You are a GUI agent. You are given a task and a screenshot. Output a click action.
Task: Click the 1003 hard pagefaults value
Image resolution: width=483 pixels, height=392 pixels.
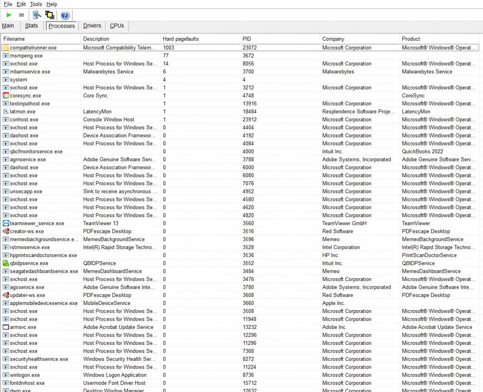pyautogui.click(x=169, y=48)
